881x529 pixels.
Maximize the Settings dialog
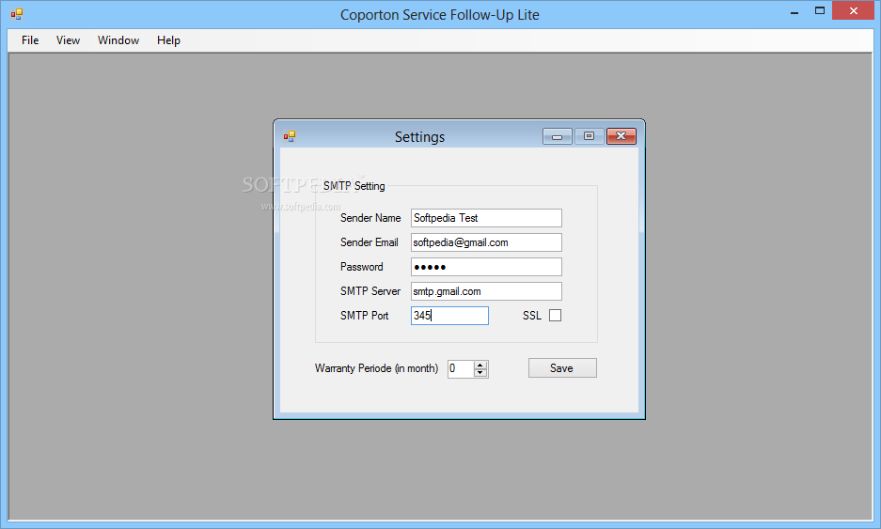pyautogui.click(x=589, y=136)
